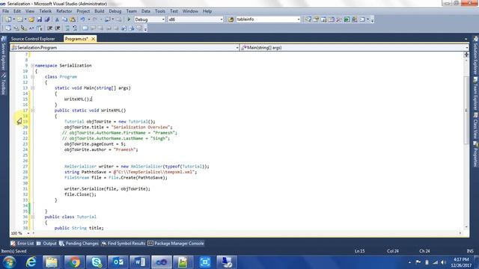The width and height of the screenshot is (479, 269).
Task: Click the Increase Indent icon
Action: coord(58,28)
